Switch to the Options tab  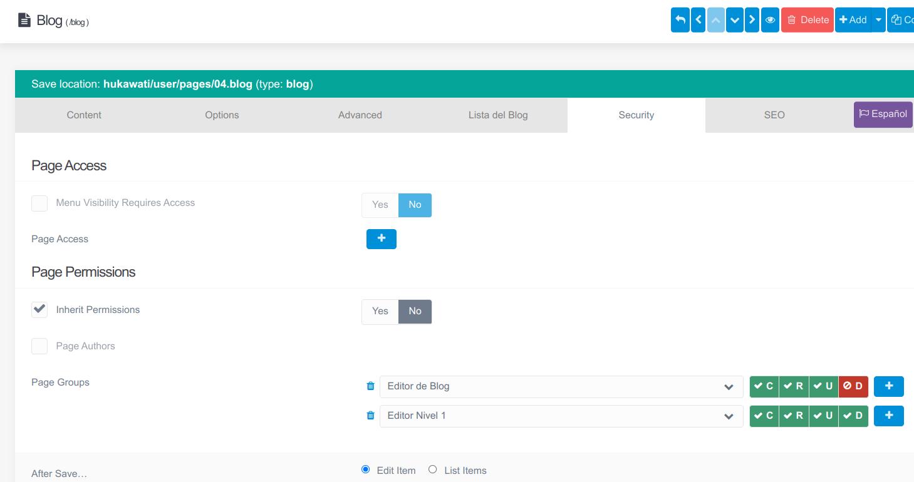point(222,115)
